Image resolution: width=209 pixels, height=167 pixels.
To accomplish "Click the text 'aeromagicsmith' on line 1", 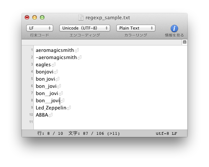I will tap(55, 50).
